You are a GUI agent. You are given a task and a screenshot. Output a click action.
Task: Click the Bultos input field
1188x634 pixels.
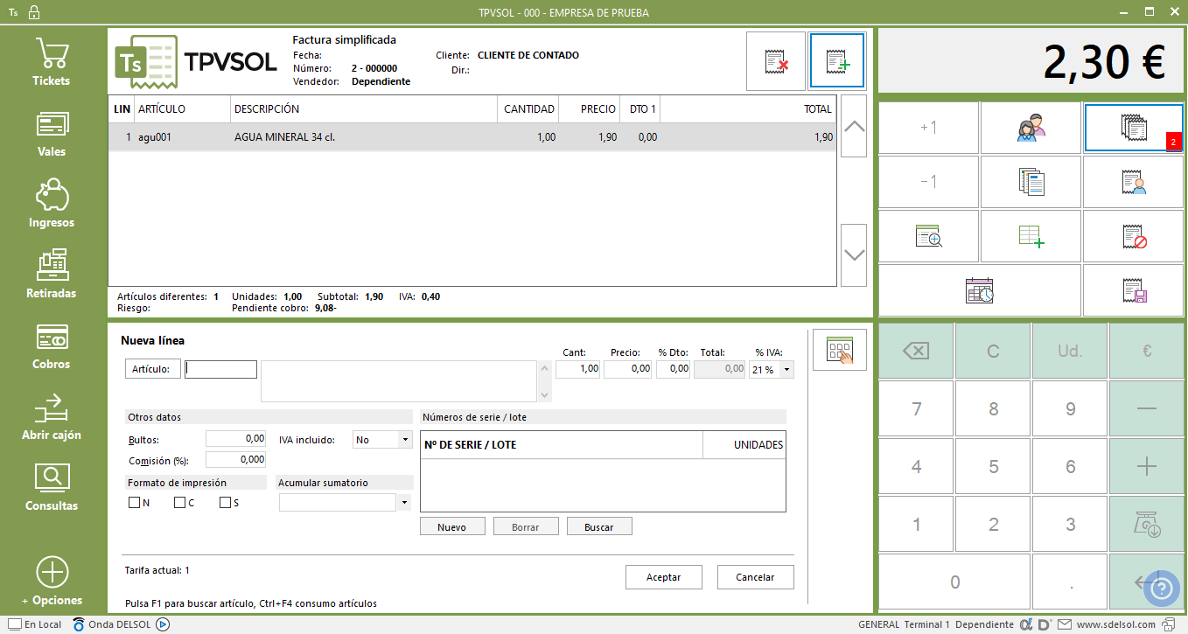pyautogui.click(x=235, y=439)
